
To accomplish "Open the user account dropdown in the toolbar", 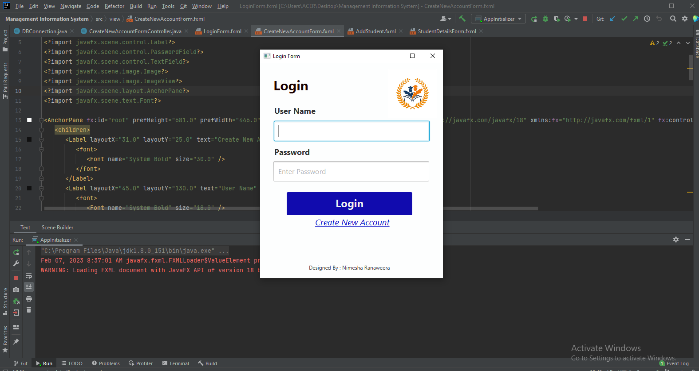I will tap(446, 19).
